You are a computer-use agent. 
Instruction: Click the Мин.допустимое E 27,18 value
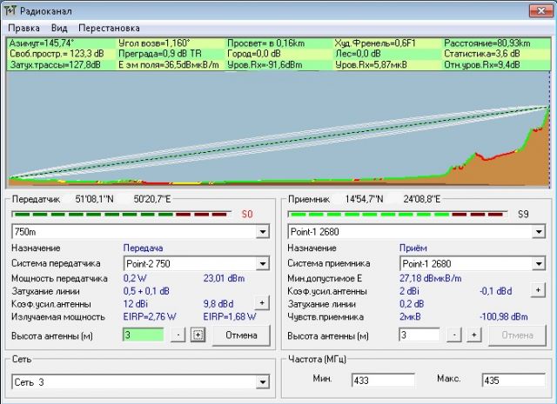430,278
